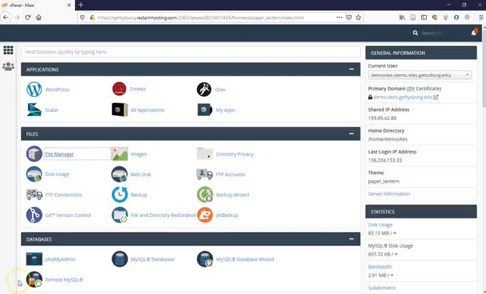486x294 pixels.
Task: Open the Backup Wizard icon
Action: [205, 194]
